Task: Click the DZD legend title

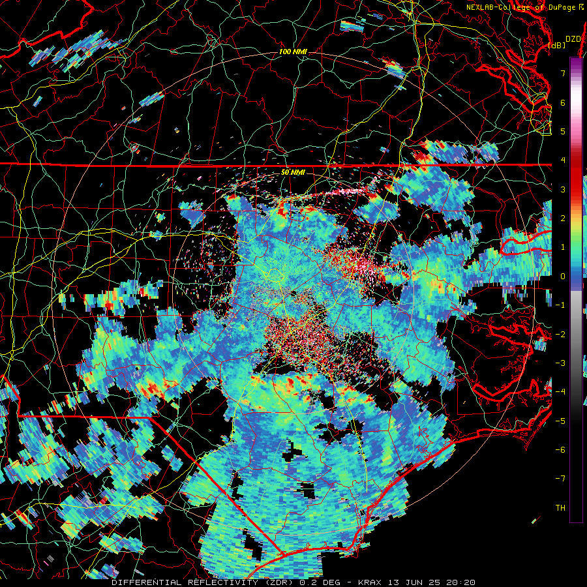Action: coord(573,39)
